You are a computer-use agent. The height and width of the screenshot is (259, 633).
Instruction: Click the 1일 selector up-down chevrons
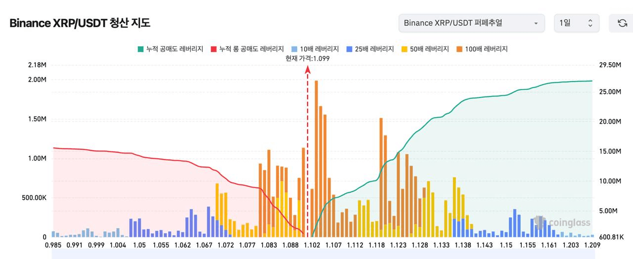point(590,23)
